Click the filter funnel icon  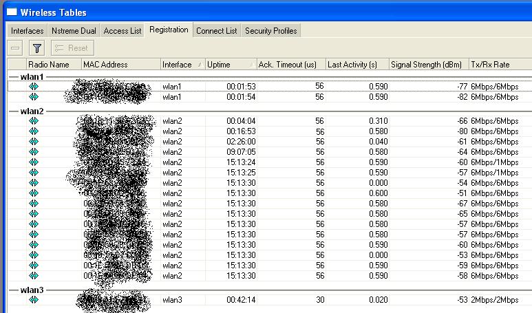coord(36,48)
